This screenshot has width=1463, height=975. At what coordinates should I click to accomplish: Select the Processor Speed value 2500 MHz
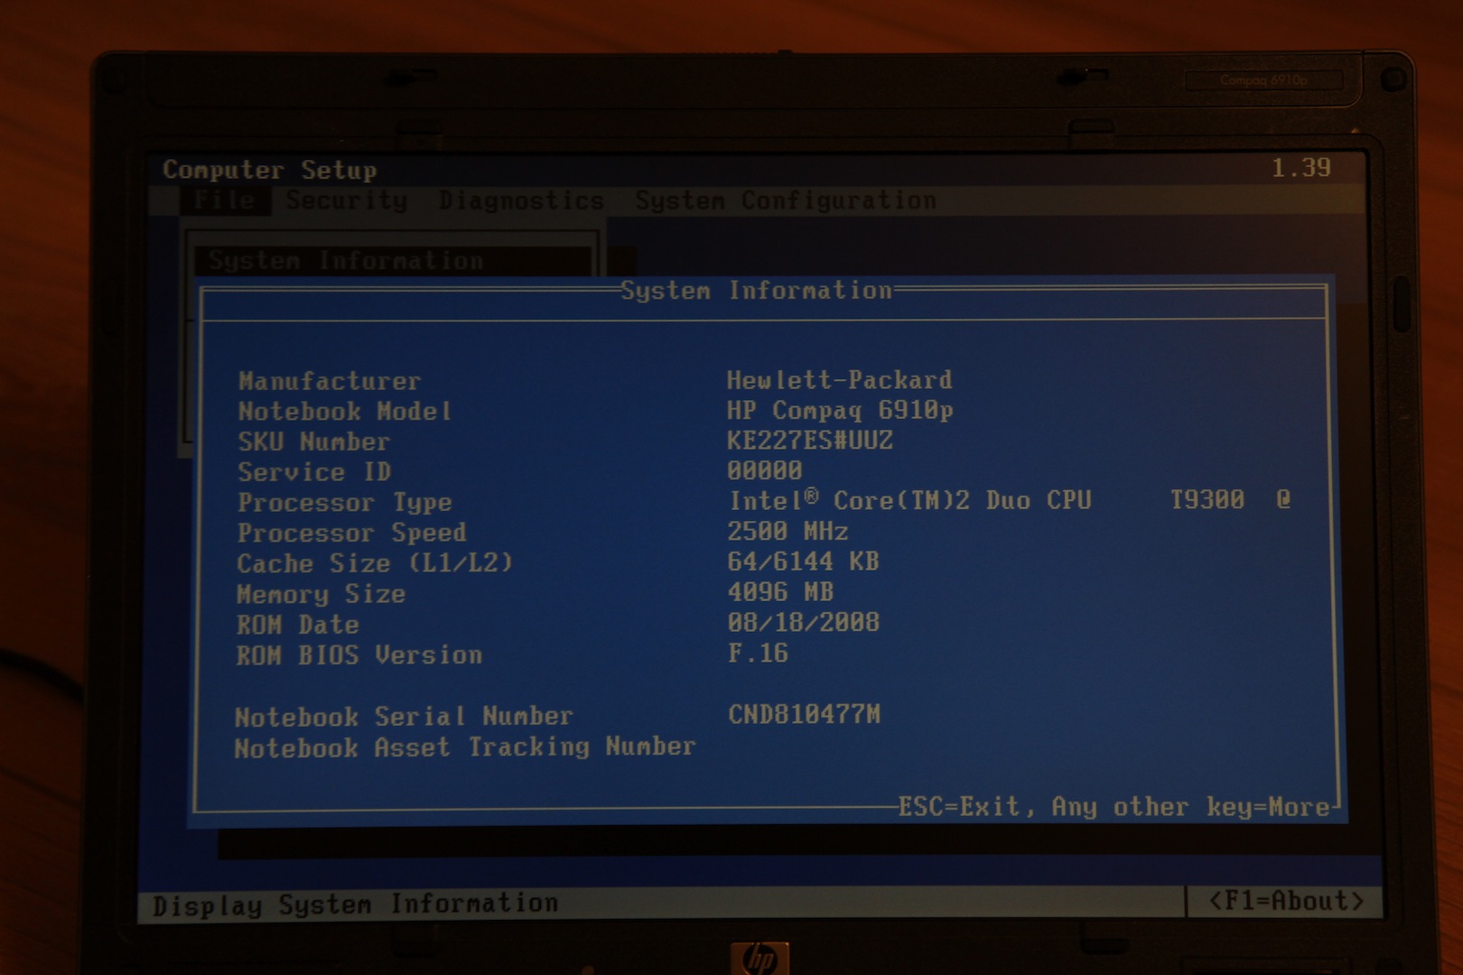[787, 531]
